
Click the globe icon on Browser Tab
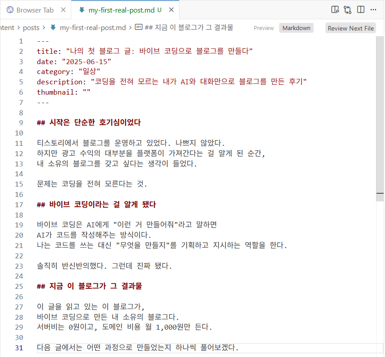point(10,9)
